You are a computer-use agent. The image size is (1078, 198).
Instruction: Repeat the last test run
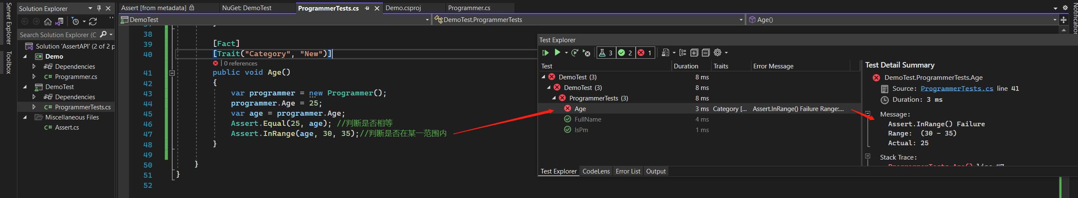click(575, 53)
